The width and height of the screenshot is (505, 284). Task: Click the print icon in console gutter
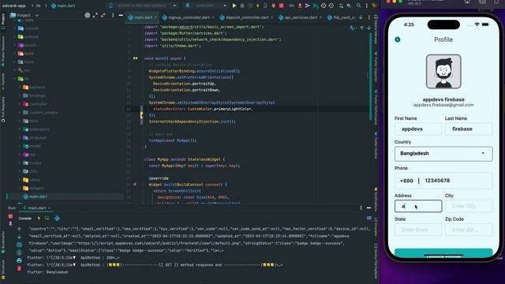19,260
